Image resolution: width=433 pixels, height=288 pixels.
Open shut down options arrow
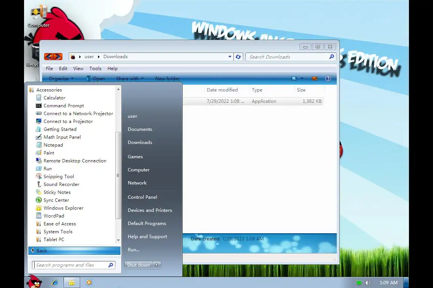click(x=157, y=265)
